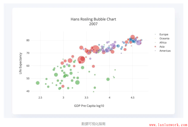Click the Asia legend label
Image resolution: width=188 pixels, height=127 pixels.
coord(162,46)
